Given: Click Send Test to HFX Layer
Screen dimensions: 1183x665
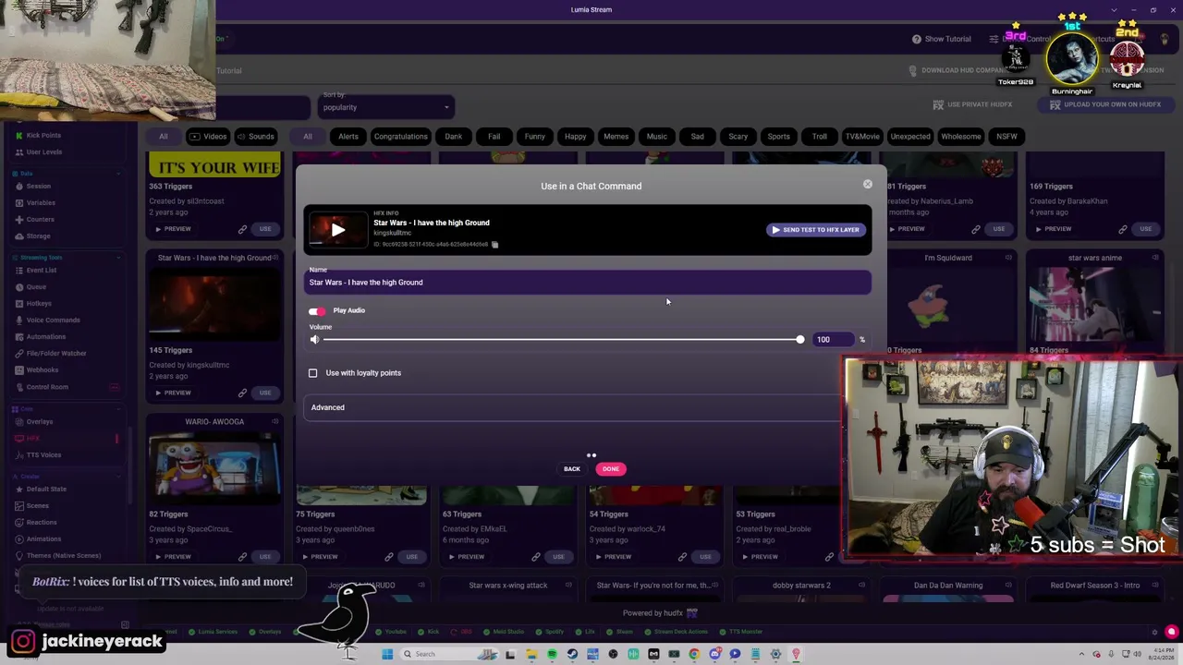Looking at the screenshot, I should (816, 230).
